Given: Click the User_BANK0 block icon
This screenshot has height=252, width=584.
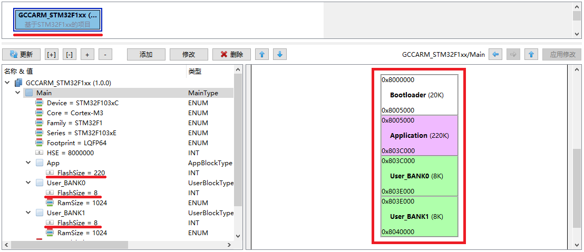Looking at the screenshot, I should [x=40, y=183].
